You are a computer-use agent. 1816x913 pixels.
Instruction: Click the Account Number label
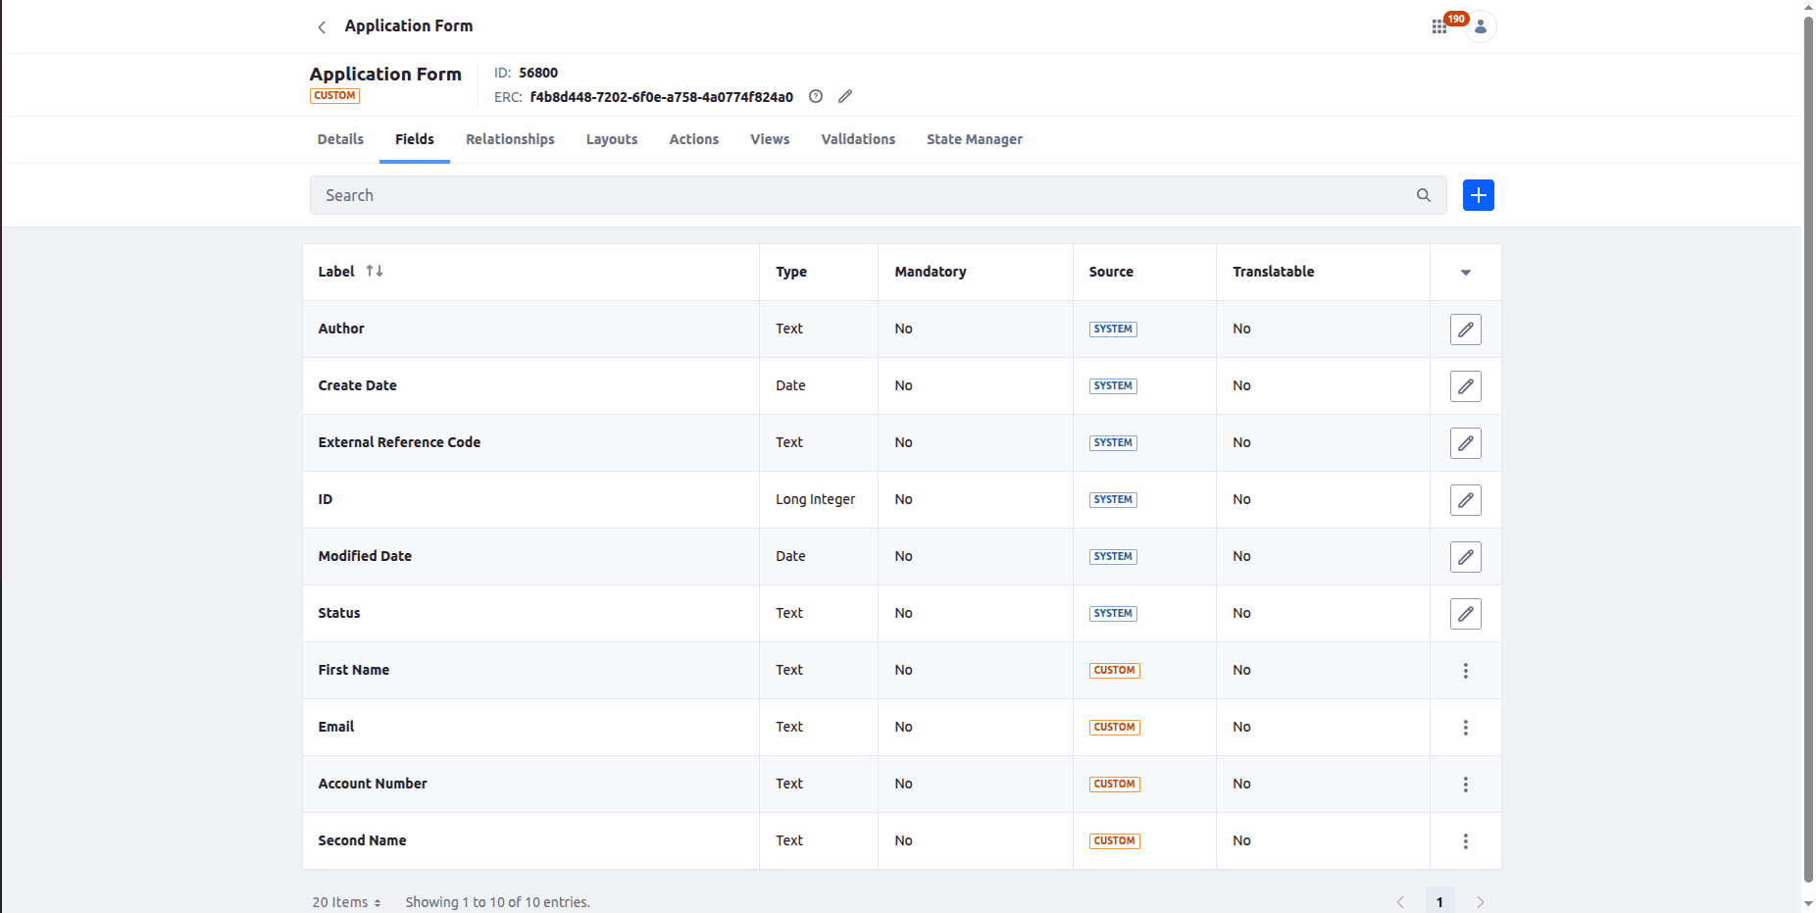373,784
